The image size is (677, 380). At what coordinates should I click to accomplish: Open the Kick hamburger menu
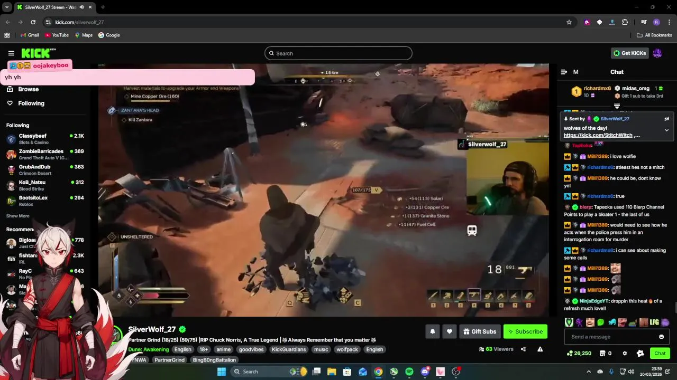click(x=11, y=53)
